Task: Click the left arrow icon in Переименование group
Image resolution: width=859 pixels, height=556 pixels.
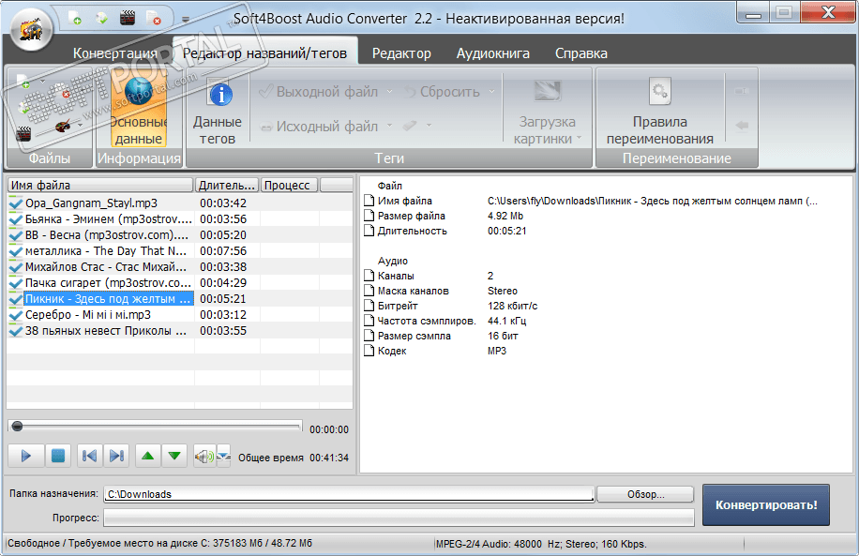Action: click(x=742, y=126)
